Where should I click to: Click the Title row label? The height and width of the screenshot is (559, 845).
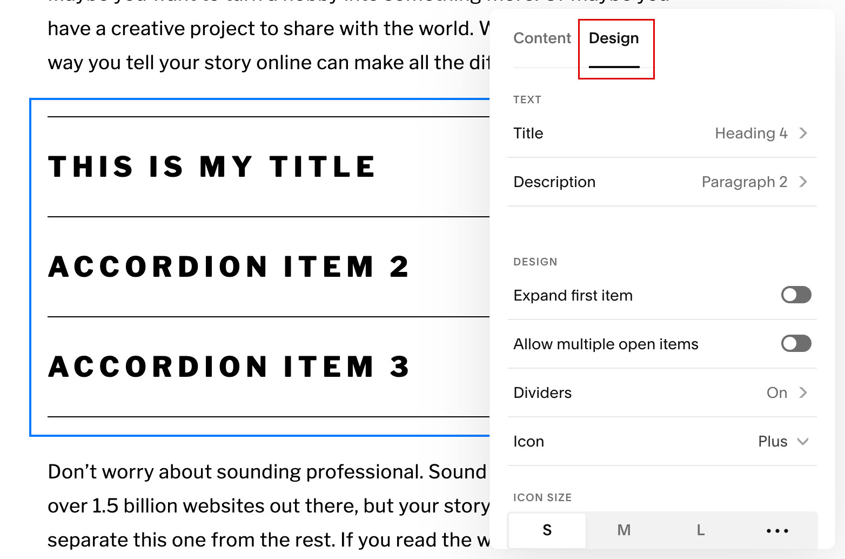pos(528,133)
